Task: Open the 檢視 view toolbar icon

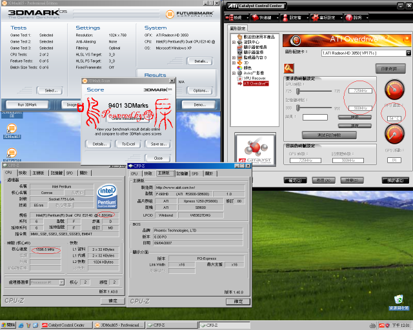Action: (230, 17)
